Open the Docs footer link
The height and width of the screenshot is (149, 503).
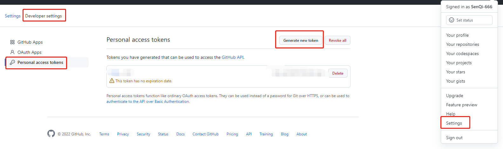click(180, 134)
